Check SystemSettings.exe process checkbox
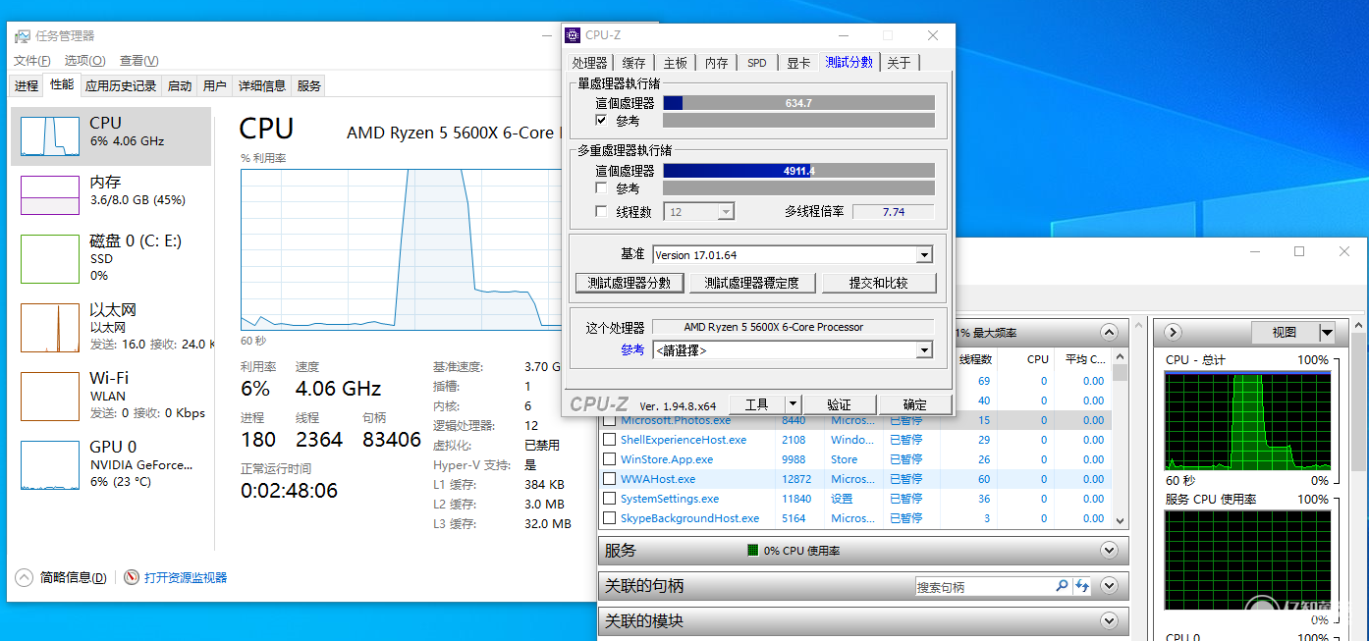Screen dimensions: 1369x641 point(610,499)
